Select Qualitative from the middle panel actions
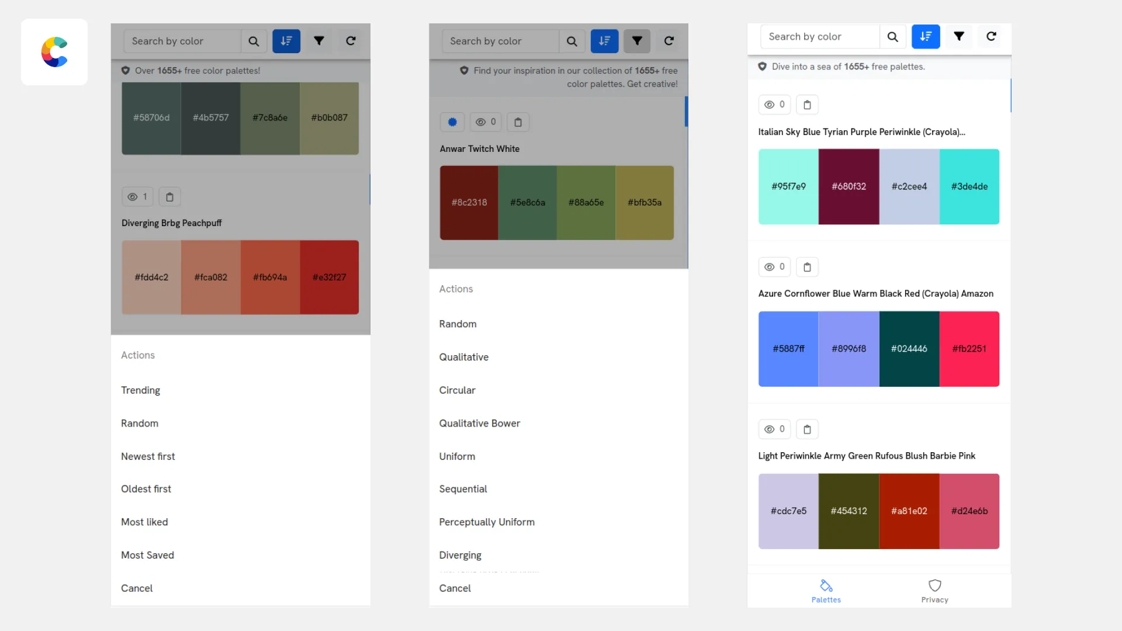Screen dimensions: 1122x631 tap(463, 357)
